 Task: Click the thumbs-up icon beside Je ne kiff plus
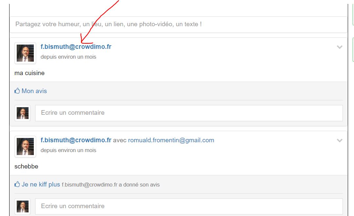click(17, 184)
